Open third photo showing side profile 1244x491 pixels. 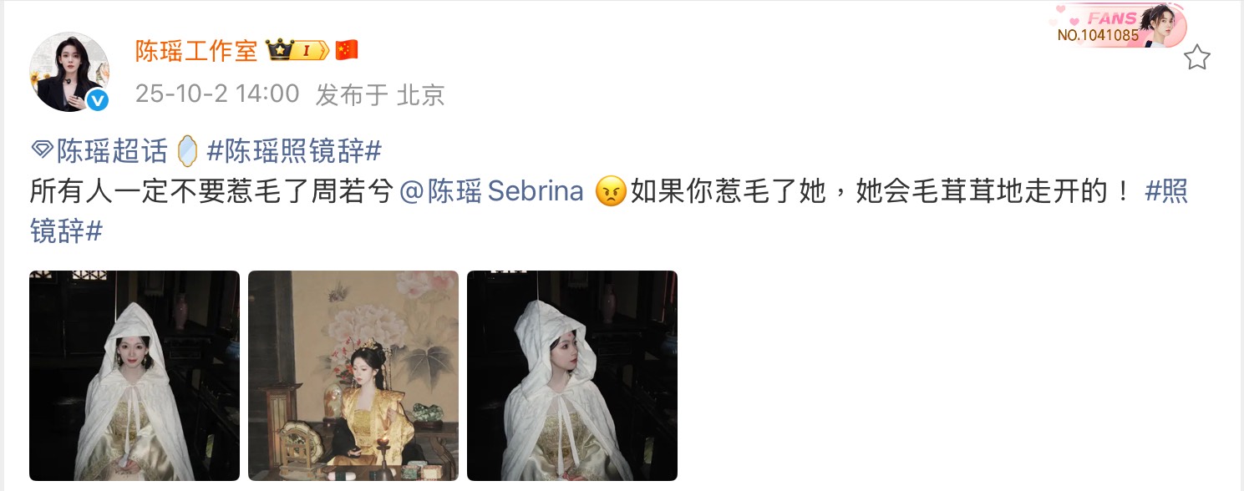pyautogui.click(x=572, y=376)
